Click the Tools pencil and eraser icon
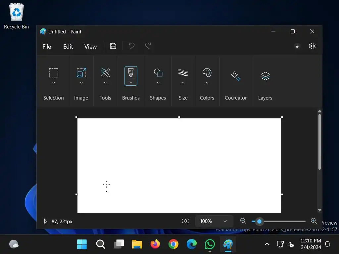The image size is (339, 254). click(105, 73)
